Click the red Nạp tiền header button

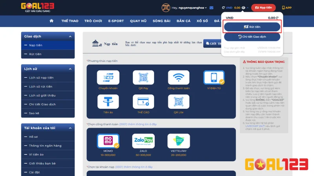click(x=263, y=7)
